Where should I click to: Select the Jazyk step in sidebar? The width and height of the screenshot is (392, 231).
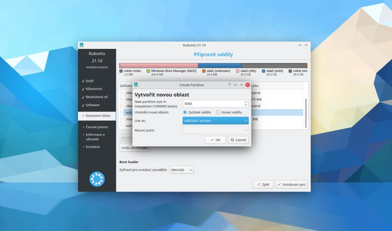[x=90, y=81]
